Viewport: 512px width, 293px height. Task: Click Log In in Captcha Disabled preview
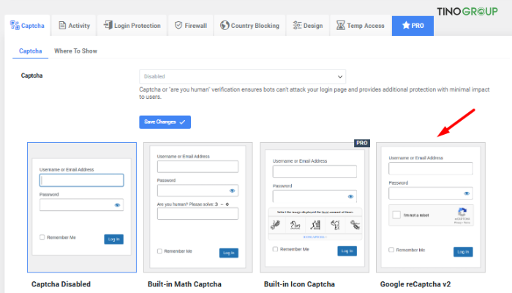tap(113, 240)
